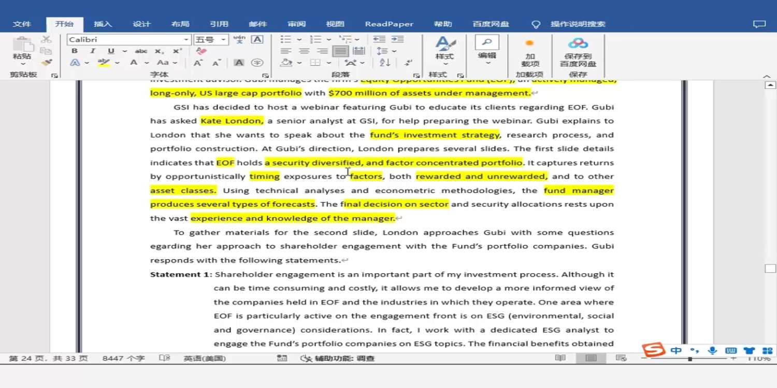Center the paragraph text
777x388 pixels.
[304, 51]
